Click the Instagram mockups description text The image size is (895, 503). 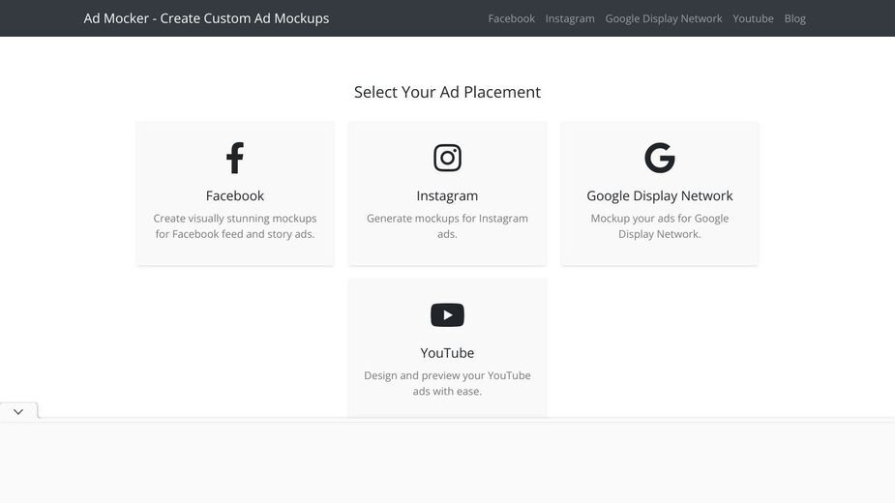pyautogui.click(x=447, y=226)
